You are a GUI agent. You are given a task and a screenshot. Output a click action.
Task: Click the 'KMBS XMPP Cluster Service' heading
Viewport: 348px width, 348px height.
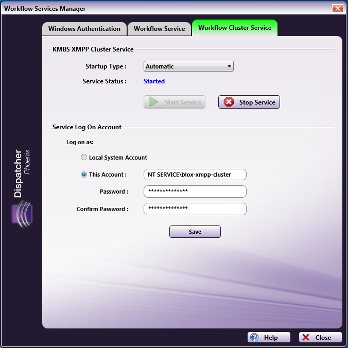point(93,49)
